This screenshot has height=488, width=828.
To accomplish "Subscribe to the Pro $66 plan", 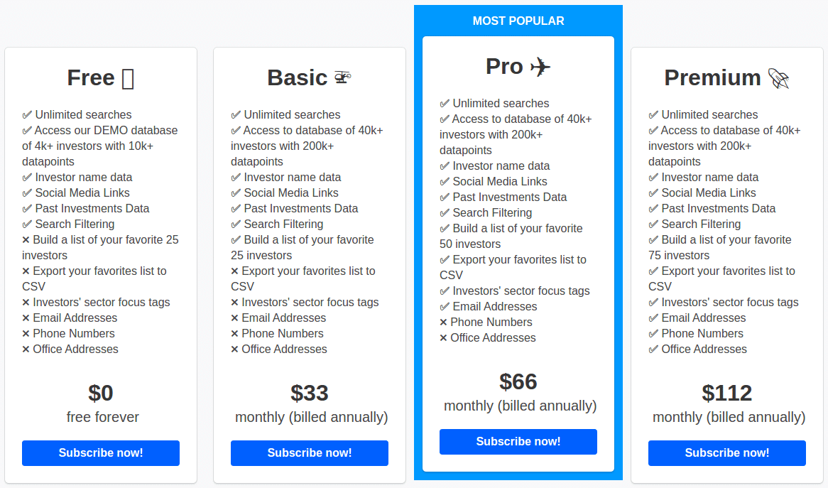I will tap(518, 442).
